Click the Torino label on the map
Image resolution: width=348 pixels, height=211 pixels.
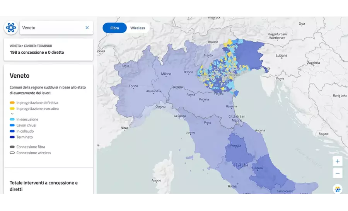pos(133,86)
